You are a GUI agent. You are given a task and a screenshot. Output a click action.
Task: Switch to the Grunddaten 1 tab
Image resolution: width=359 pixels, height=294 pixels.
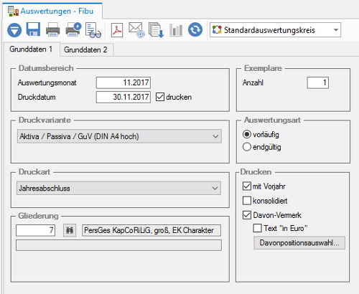click(x=31, y=49)
